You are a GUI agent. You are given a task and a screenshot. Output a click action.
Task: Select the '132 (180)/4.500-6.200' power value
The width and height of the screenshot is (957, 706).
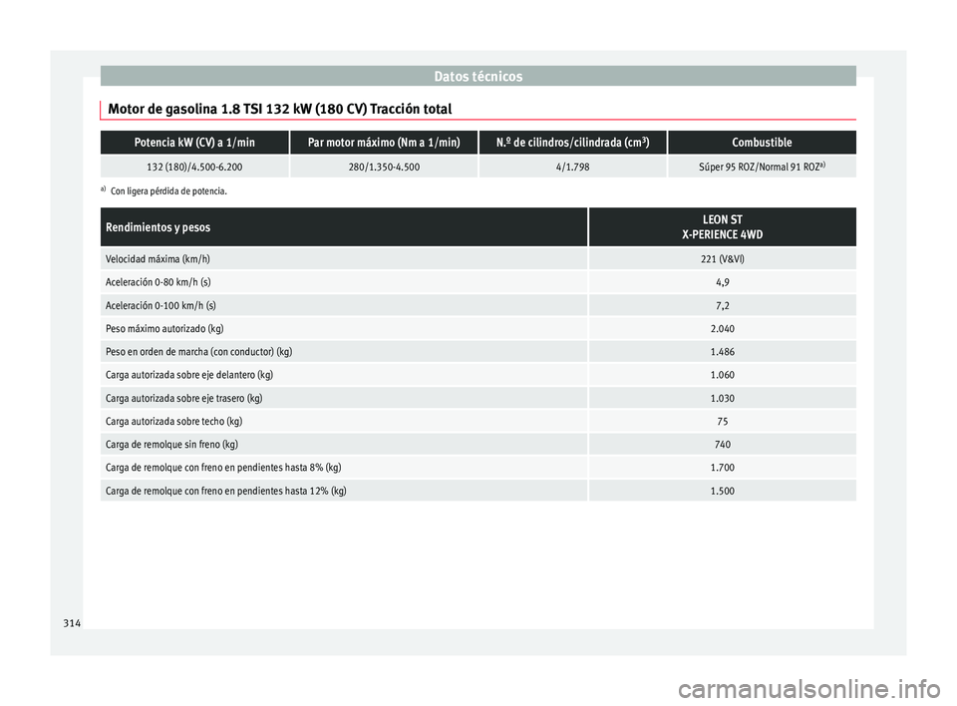tap(194, 167)
